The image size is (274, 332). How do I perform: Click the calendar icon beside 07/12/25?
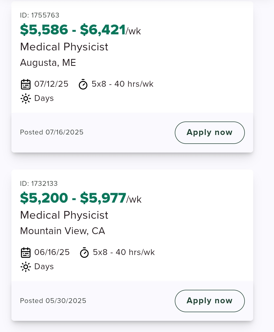(x=26, y=84)
